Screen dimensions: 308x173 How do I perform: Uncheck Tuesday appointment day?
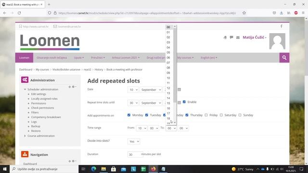tap(146, 115)
